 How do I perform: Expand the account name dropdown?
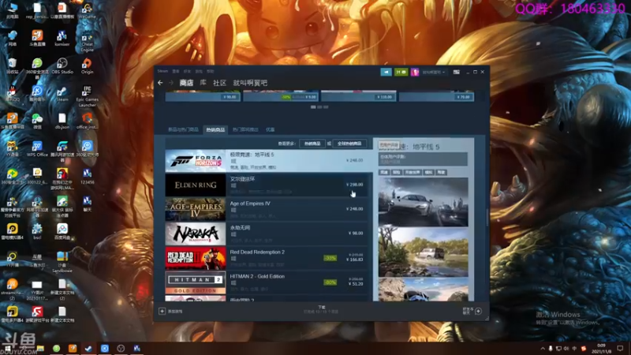[x=433, y=73]
